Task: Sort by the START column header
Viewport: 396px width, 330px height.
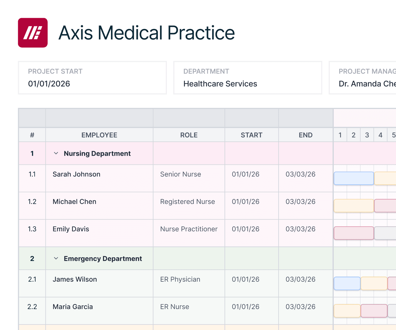Action: (251, 135)
